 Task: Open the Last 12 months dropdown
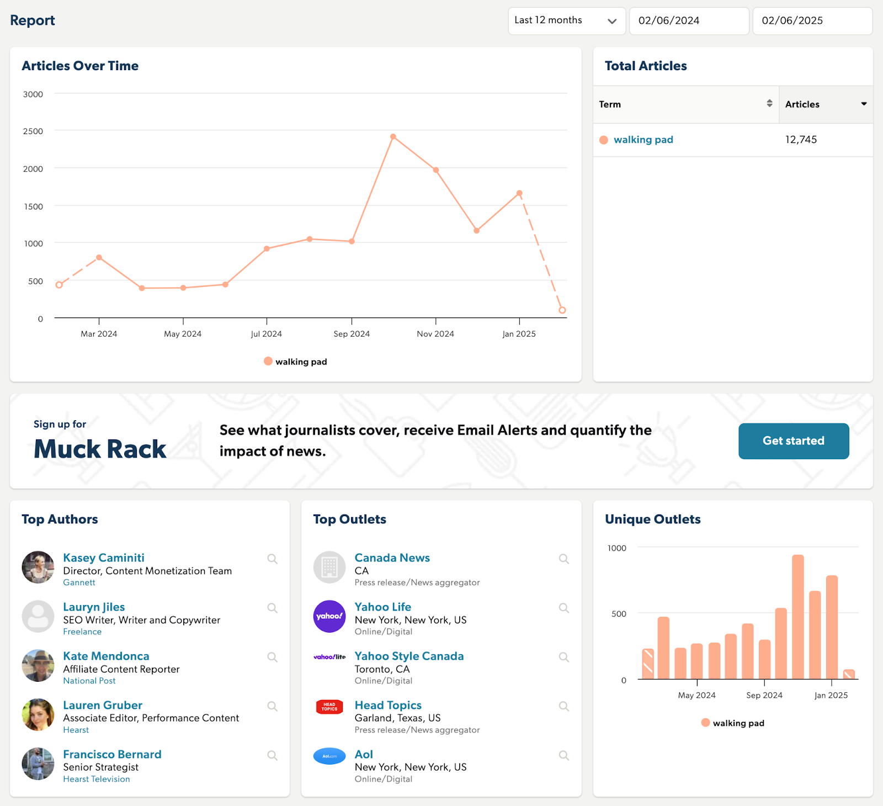(x=566, y=21)
